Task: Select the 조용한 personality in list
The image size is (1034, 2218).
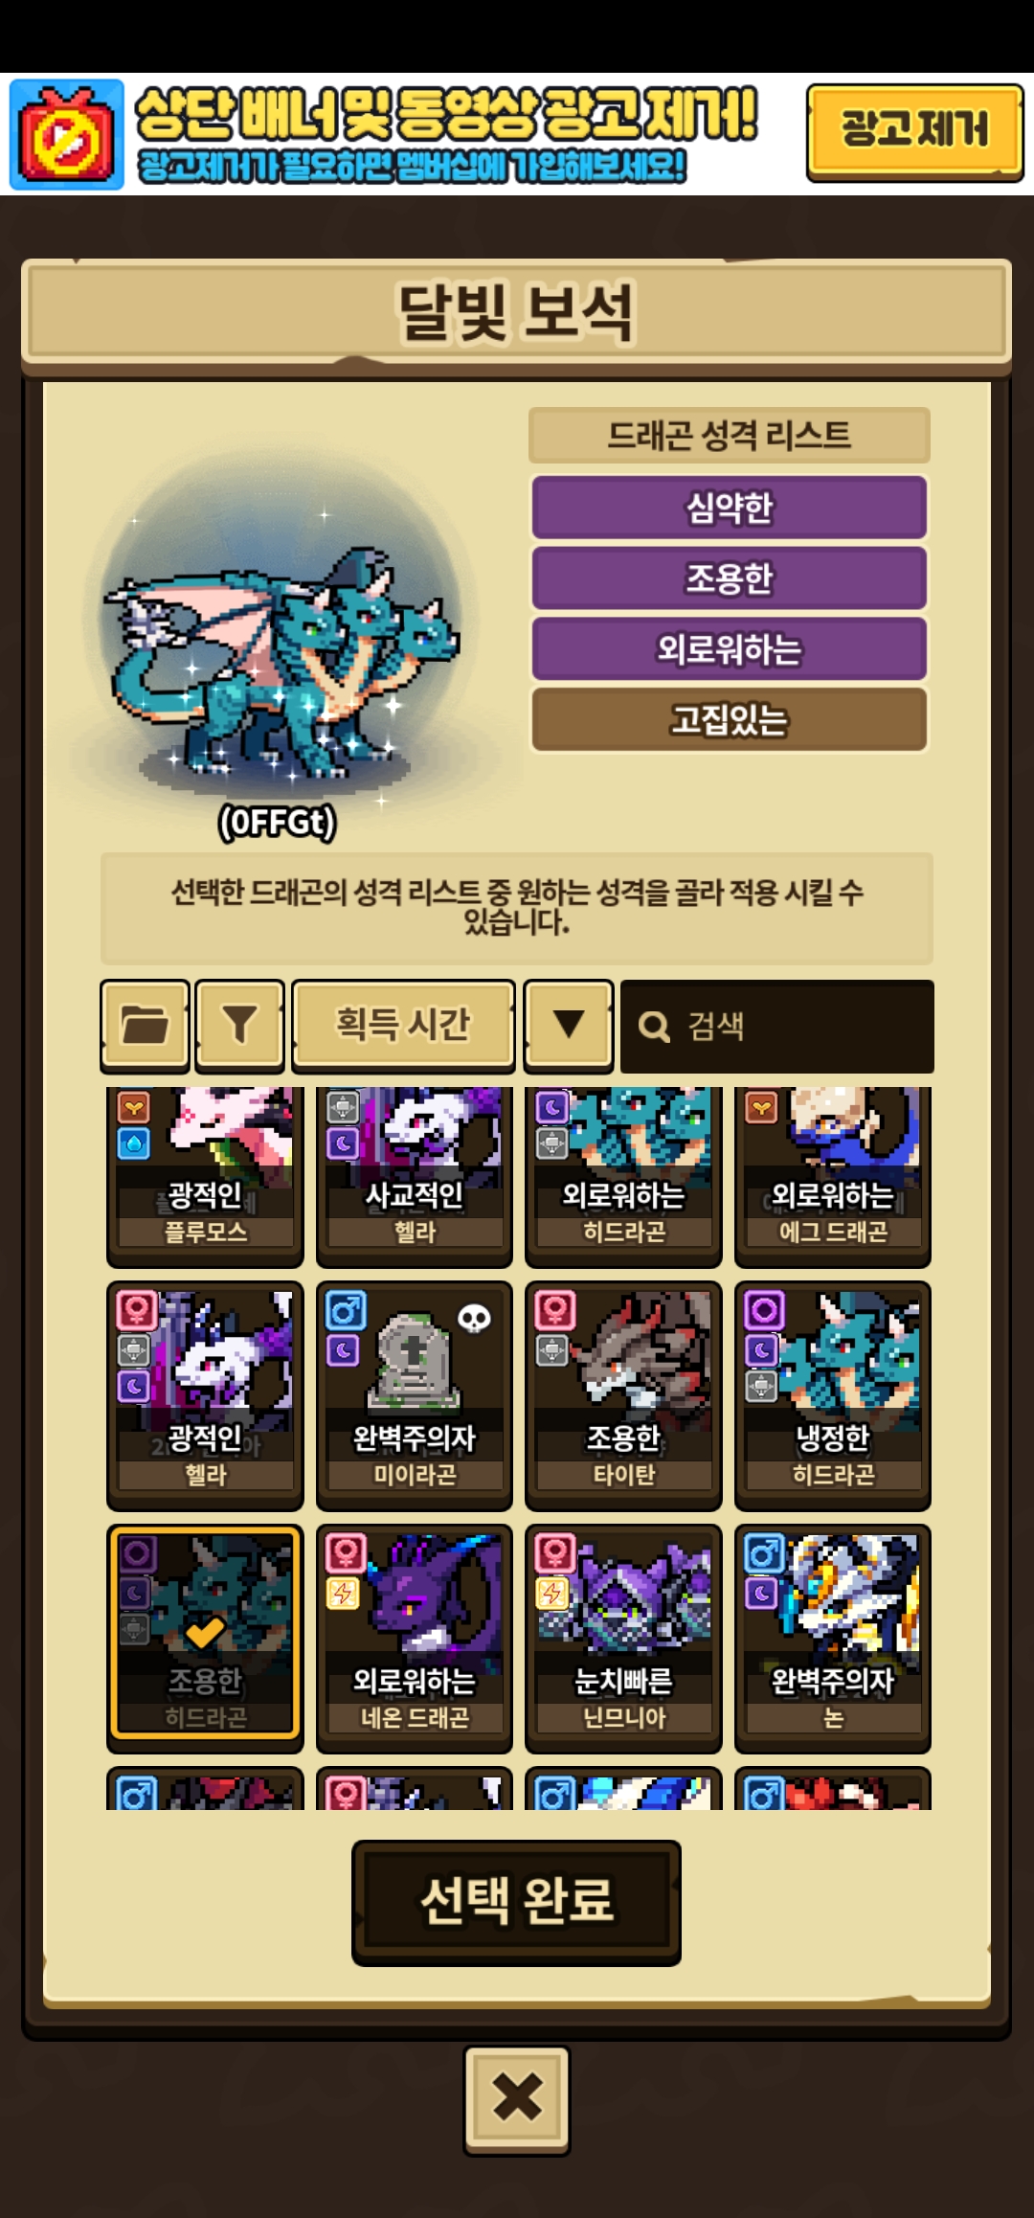Action: [x=730, y=578]
